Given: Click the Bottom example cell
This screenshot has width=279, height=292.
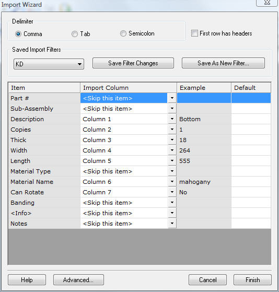Looking at the screenshot, I should [204, 119].
